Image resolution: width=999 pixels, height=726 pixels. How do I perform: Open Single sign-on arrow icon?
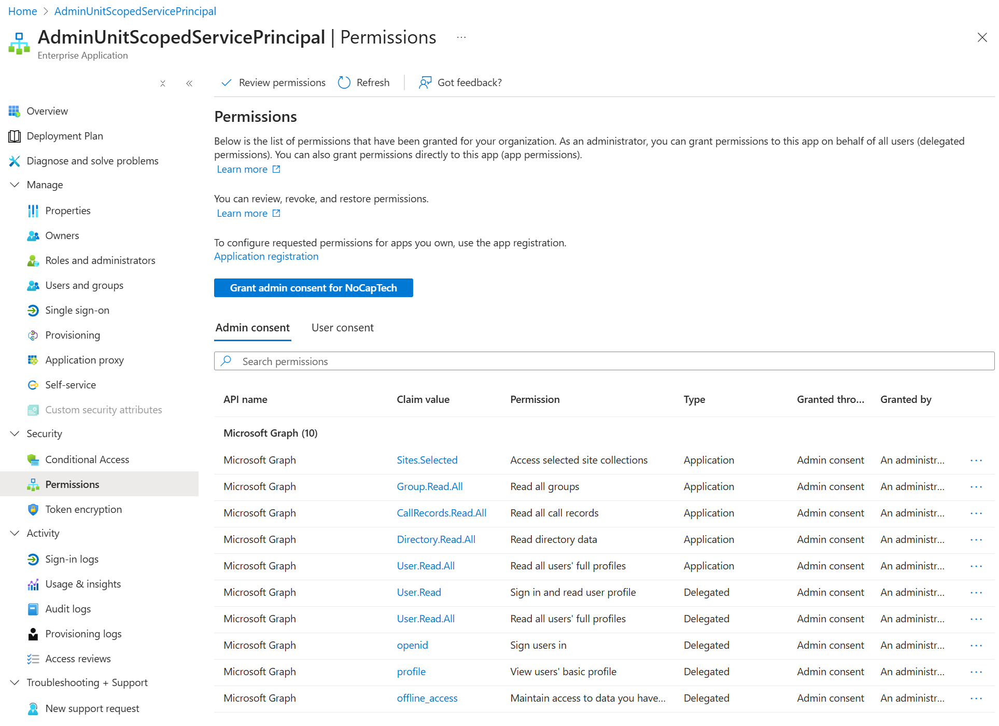33,310
